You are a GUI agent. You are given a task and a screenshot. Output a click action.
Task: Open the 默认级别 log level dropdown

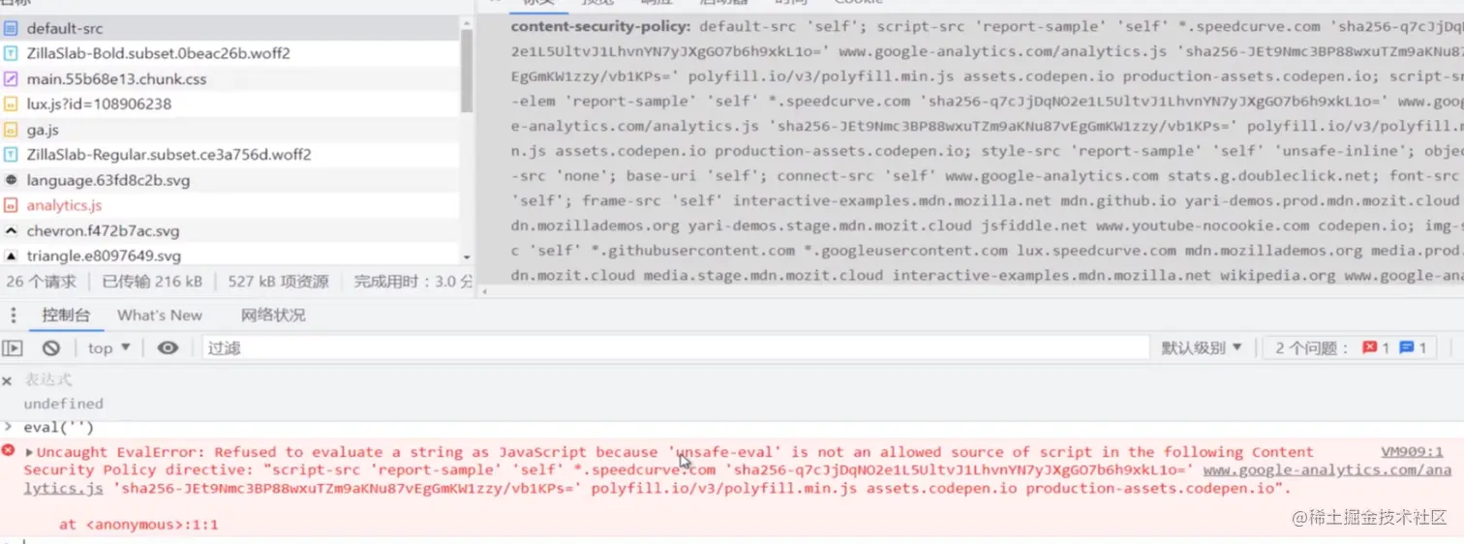[x=1202, y=348]
